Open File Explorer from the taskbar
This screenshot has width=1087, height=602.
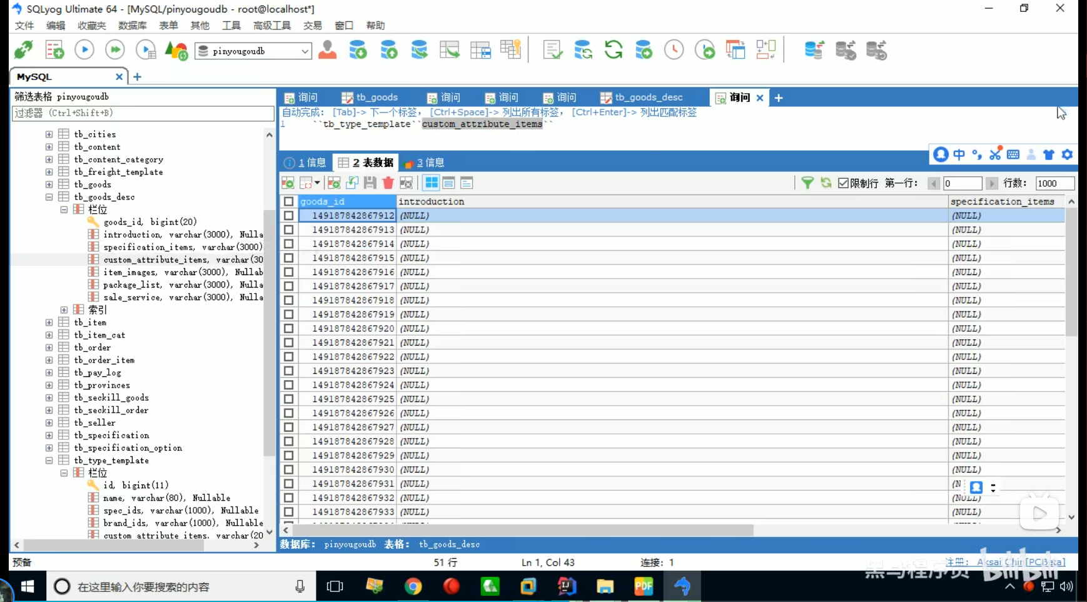(x=605, y=586)
